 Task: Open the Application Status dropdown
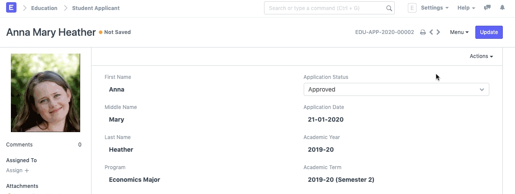[x=396, y=89]
